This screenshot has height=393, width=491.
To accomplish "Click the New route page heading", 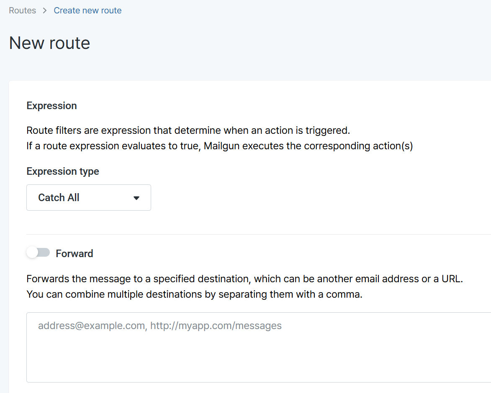I will pyautogui.click(x=49, y=43).
